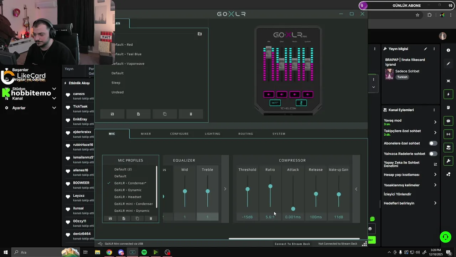Click the lightning bolt quick actions icon
The width and height of the screenshot is (456, 257).
click(448, 94)
